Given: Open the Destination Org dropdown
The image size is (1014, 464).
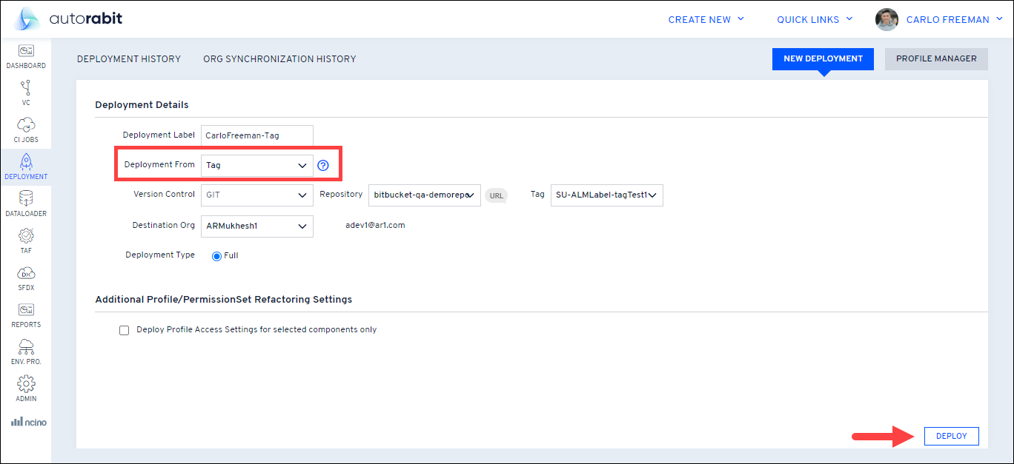Looking at the screenshot, I should [256, 226].
